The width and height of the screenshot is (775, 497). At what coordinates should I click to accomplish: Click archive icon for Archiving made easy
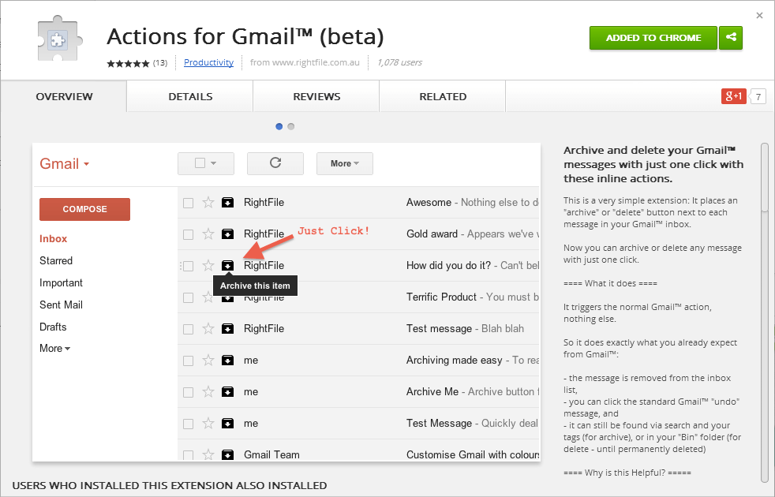(227, 361)
